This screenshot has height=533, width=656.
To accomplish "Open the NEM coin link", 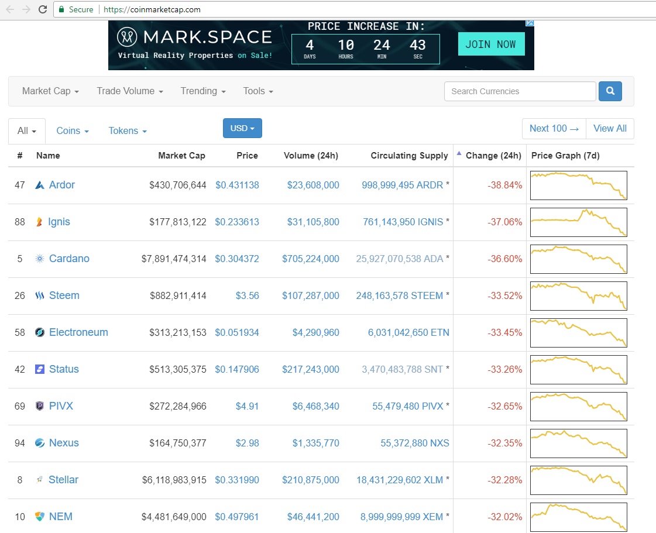I will pyautogui.click(x=61, y=517).
